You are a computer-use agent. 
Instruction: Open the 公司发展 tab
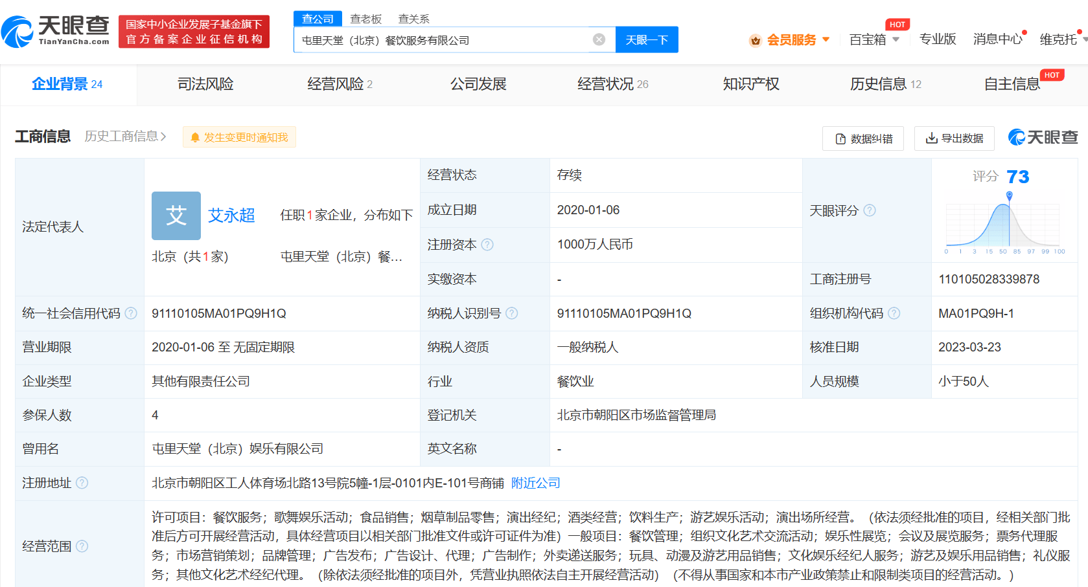point(478,84)
